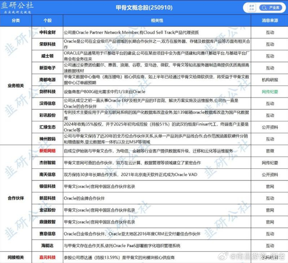Select stock 中科金财

47,32
